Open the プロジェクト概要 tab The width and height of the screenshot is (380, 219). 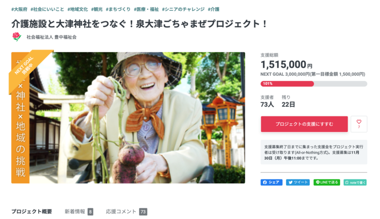click(x=31, y=211)
